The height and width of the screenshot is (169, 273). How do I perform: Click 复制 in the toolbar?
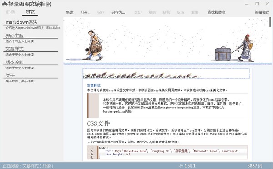(x=152, y=12)
